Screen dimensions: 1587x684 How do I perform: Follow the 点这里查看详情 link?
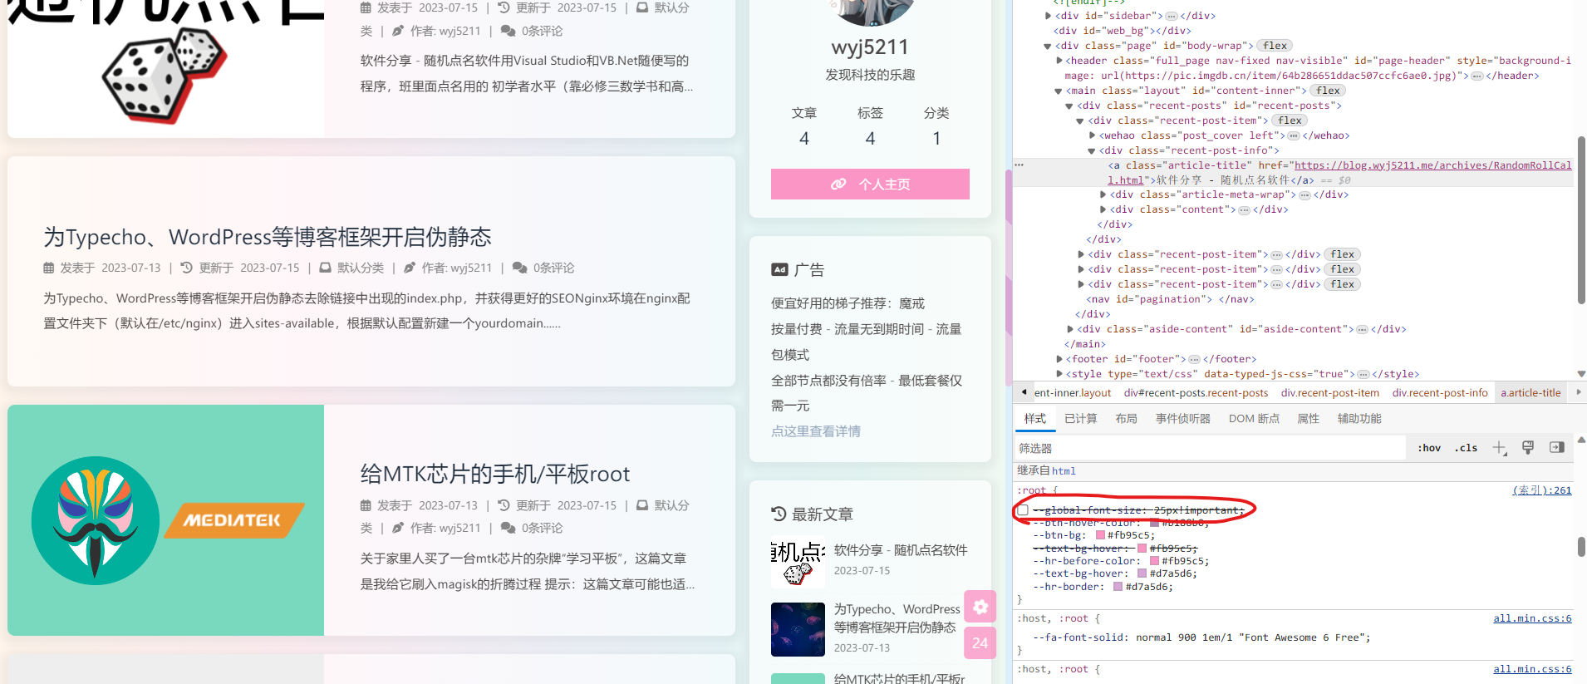[x=816, y=431]
